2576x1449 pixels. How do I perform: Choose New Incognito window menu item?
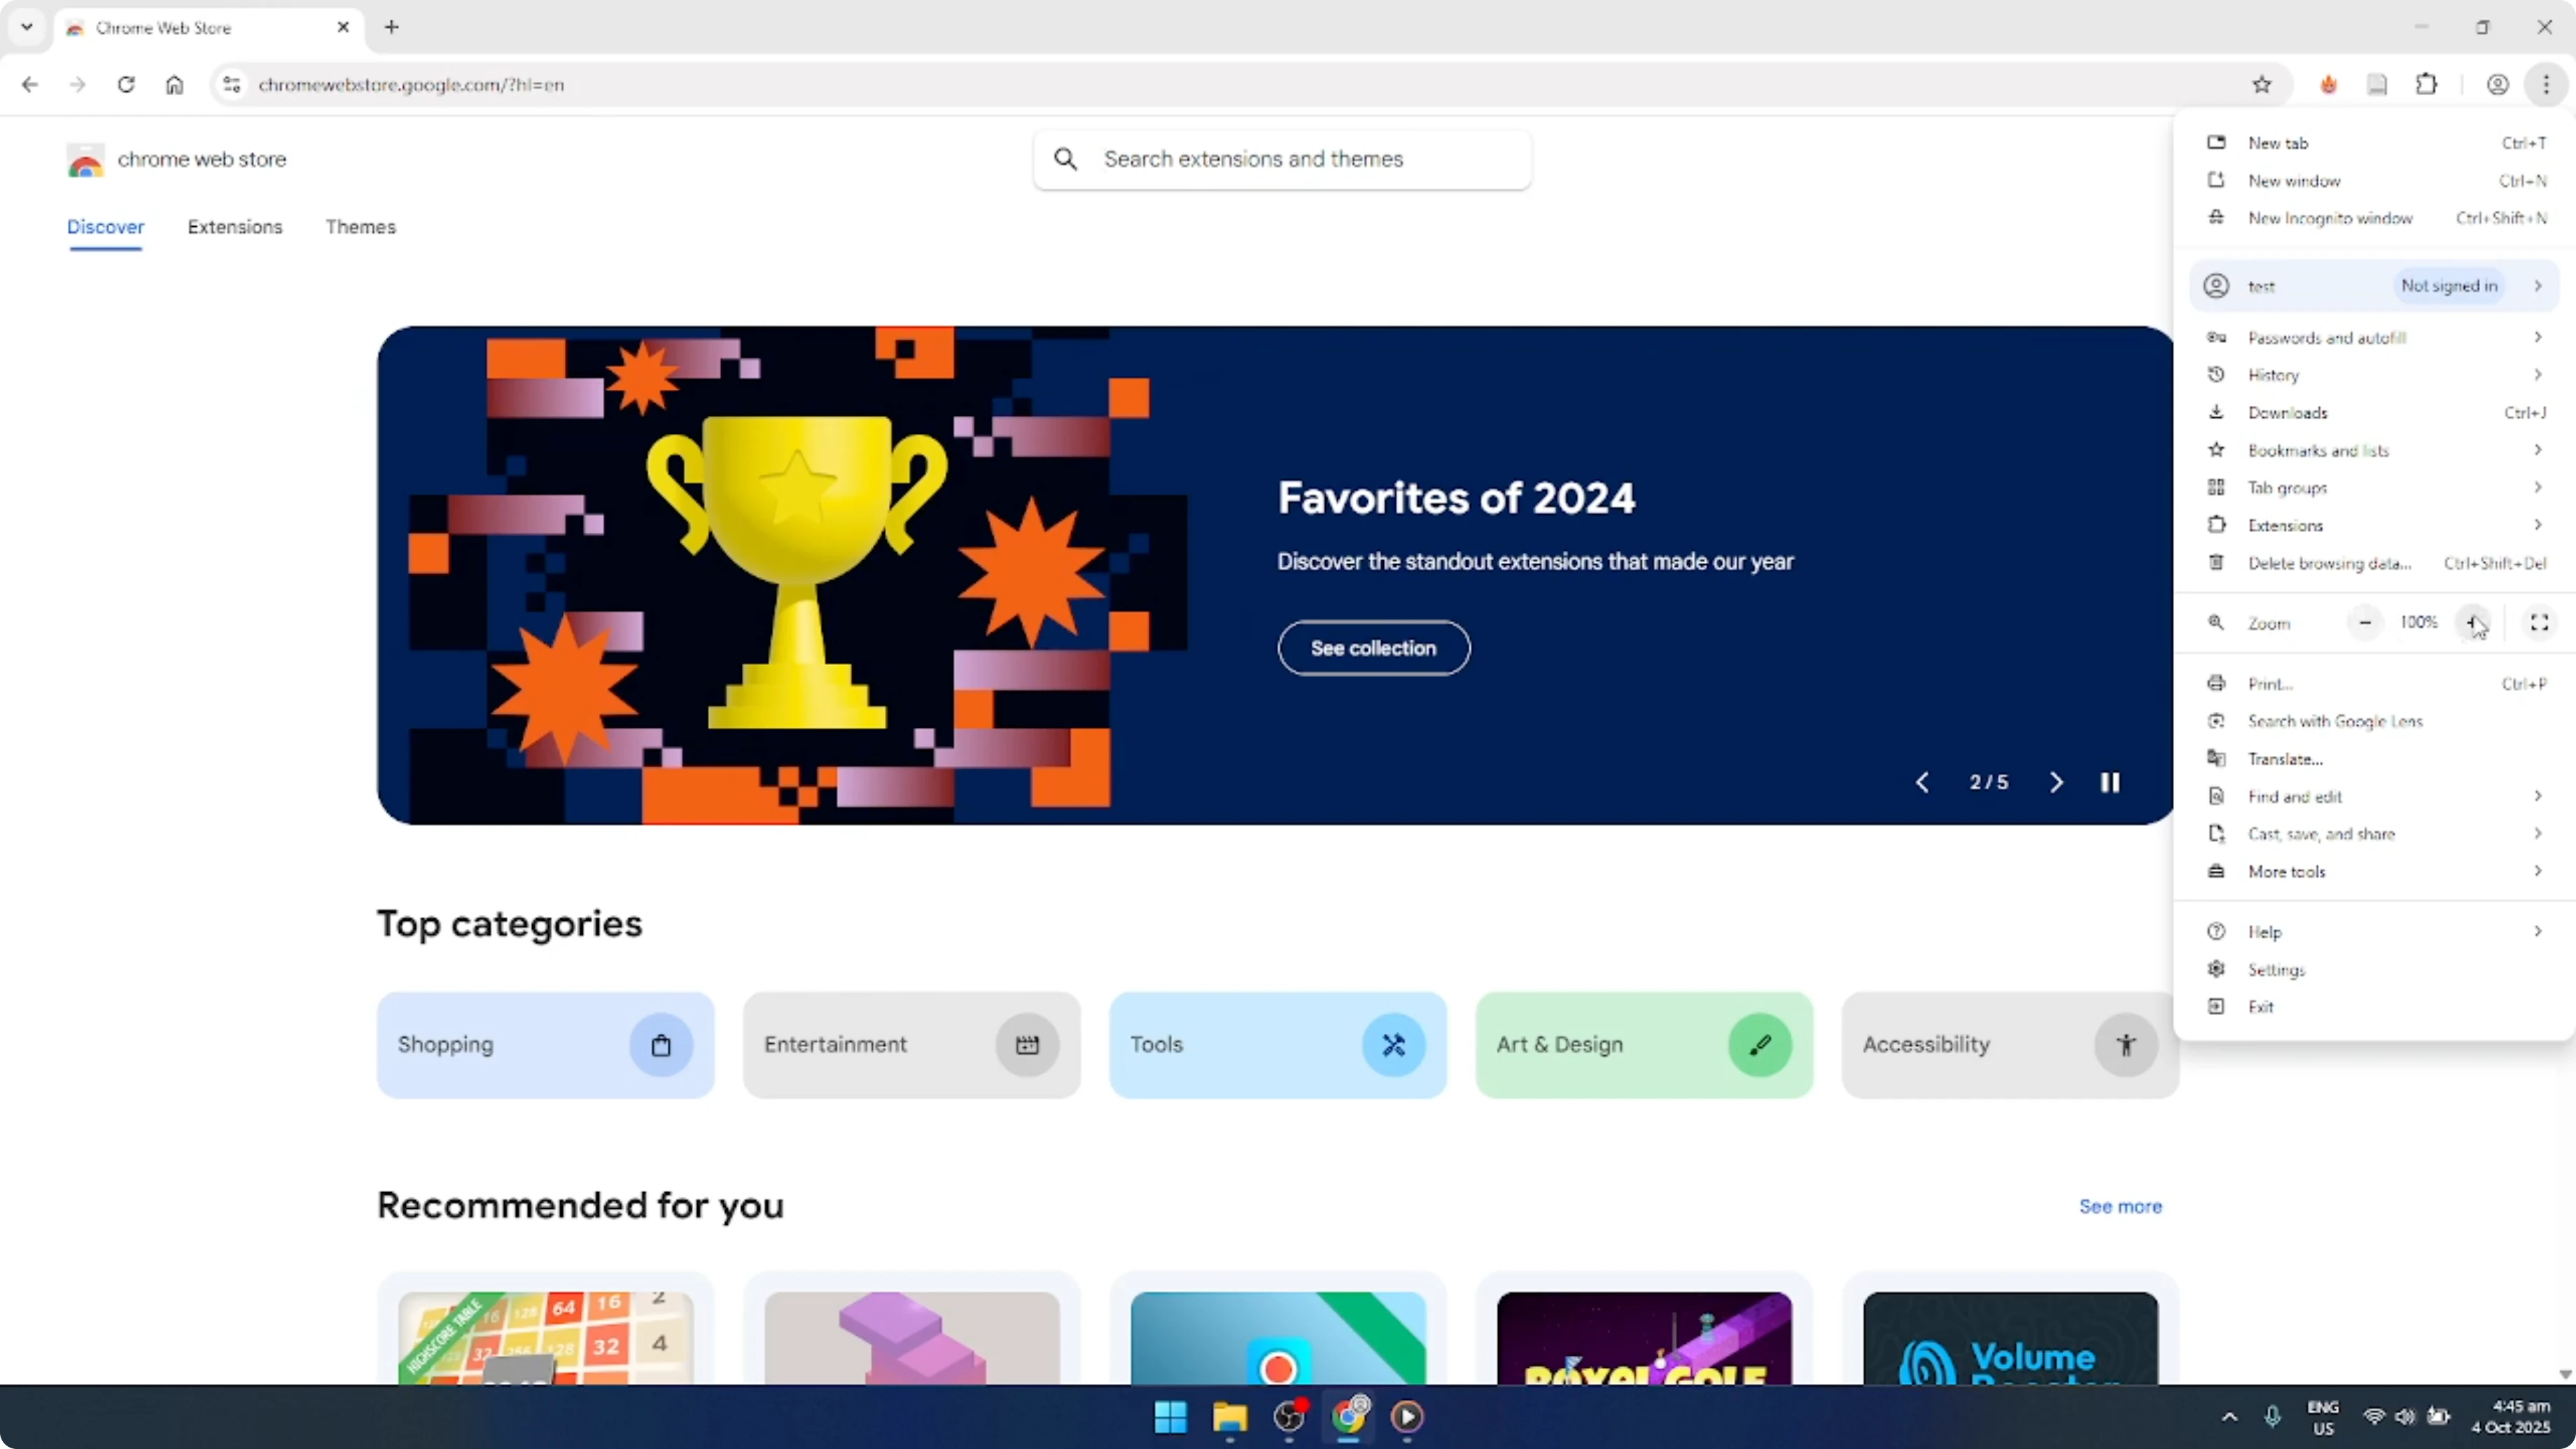(2375, 218)
